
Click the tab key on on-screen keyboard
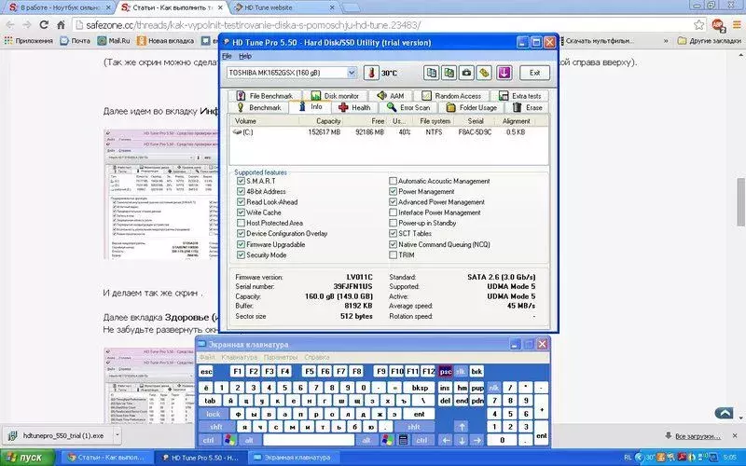click(x=210, y=401)
